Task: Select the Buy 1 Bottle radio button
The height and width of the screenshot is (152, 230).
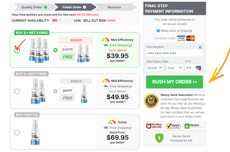Action: 17,132
